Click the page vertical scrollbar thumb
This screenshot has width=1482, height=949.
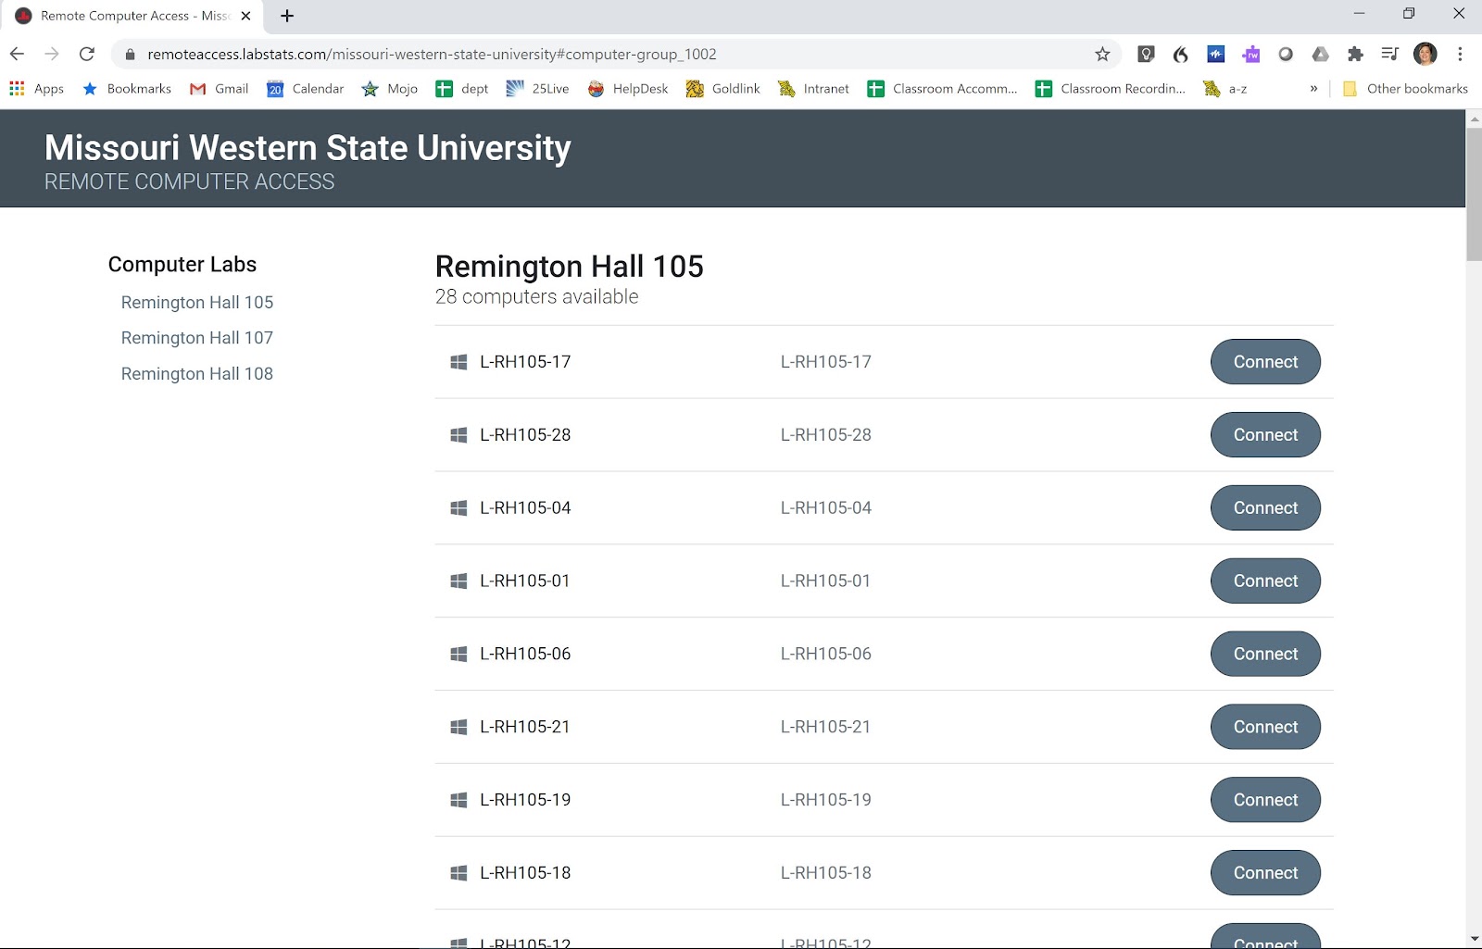[x=1474, y=194]
